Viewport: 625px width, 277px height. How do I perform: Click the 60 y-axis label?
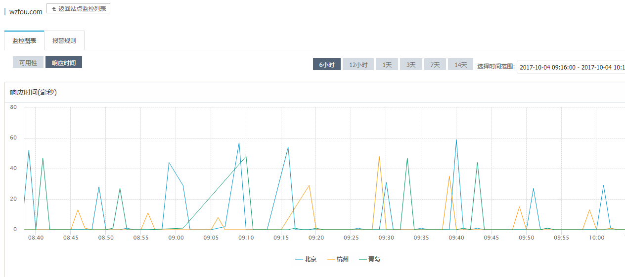tap(13, 138)
